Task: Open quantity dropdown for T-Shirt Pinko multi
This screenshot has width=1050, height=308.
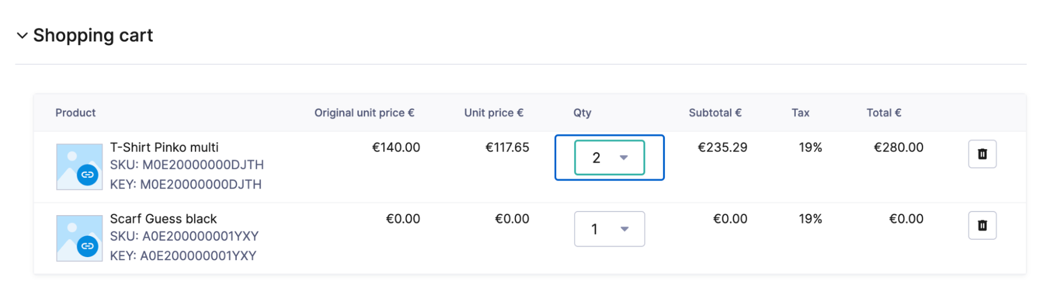Action: tap(609, 157)
